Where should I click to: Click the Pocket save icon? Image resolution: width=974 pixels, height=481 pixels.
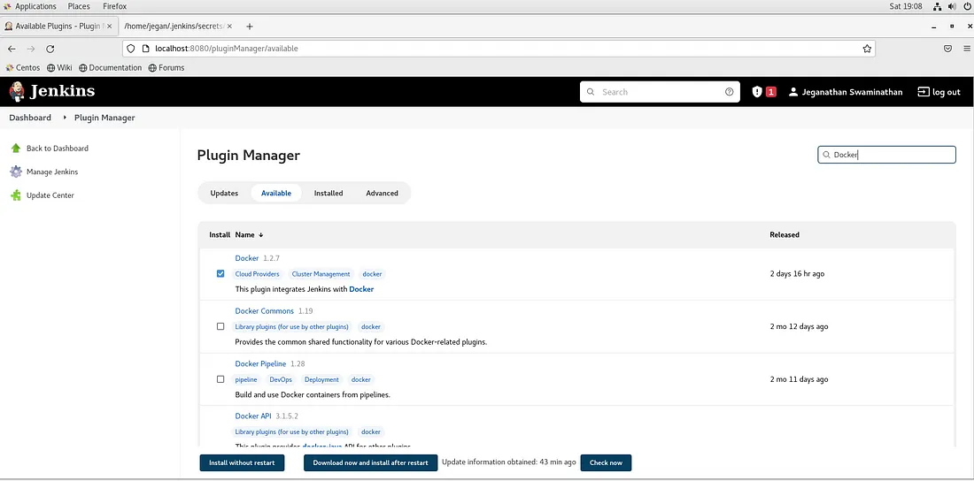coord(948,49)
